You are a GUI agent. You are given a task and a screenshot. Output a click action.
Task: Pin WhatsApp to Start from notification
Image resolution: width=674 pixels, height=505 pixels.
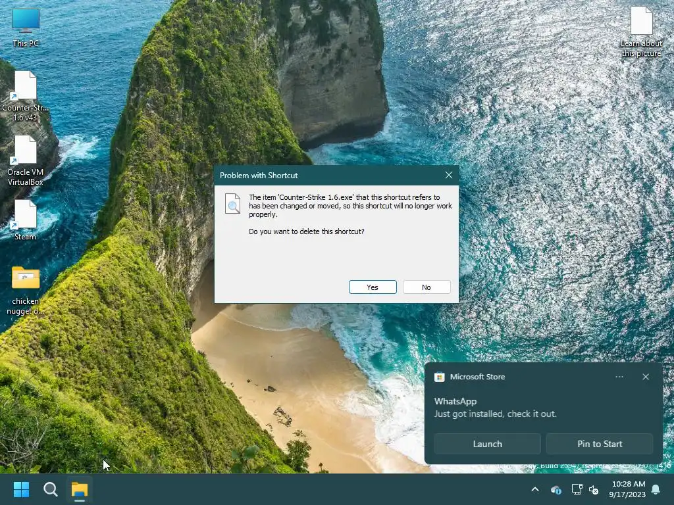[x=600, y=444]
